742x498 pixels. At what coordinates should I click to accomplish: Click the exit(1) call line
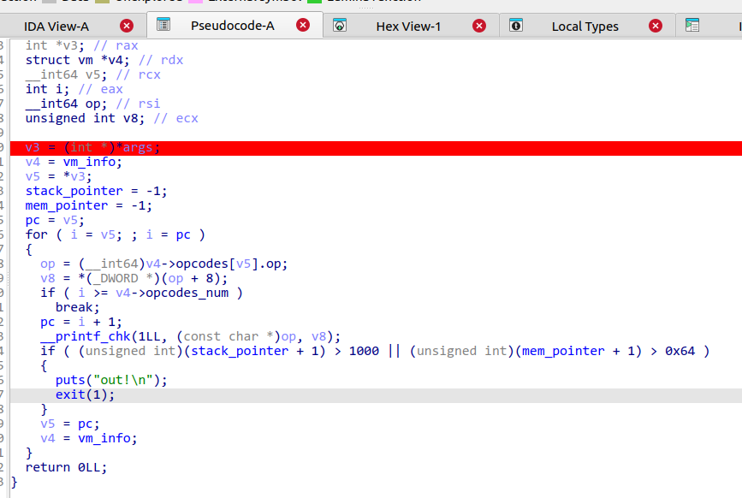[85, 394]
